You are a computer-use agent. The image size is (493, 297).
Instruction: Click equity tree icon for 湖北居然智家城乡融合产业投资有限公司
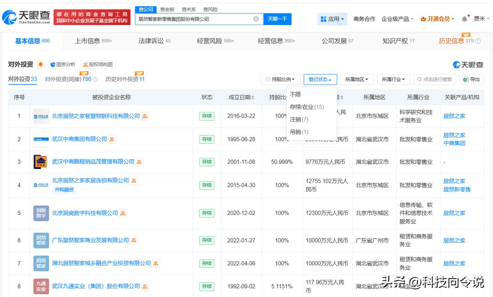click(156, 263)
